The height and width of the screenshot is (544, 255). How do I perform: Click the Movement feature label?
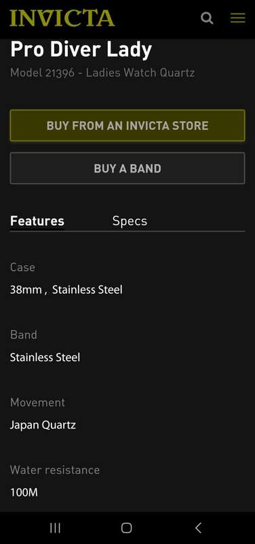point(37,403)
